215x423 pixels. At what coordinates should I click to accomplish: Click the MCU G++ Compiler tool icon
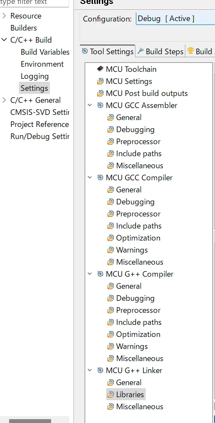100,274
